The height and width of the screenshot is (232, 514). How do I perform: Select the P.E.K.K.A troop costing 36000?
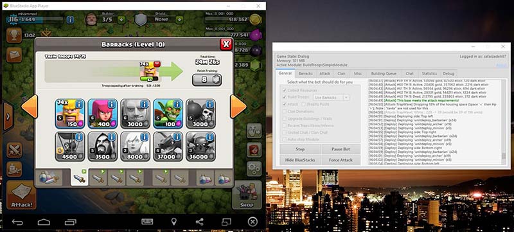(200, 146)
